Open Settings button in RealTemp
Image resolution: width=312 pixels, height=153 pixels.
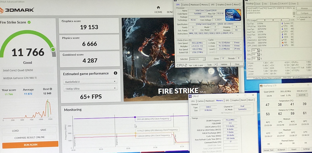pyautogui.click(x=306, y=149)
